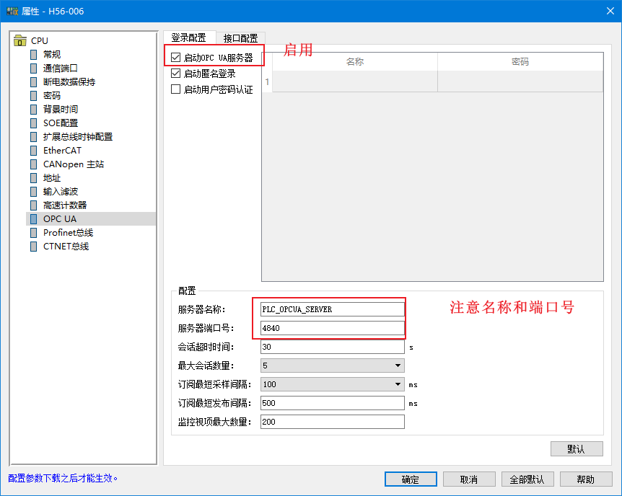Viewport: 622px width, 496px height.
Task: Click the page icon beside CANopen 主站
Action: (x=34, y=164)
